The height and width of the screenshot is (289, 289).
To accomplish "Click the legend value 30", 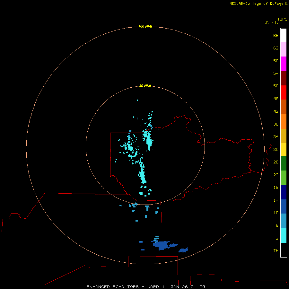I will point(276,149).
